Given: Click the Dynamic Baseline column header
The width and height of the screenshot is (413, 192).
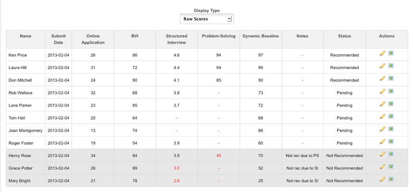Looking at the screenshot, I should tap(260, 36).
